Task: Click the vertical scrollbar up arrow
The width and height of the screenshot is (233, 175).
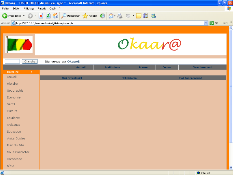Action: [231, 28]
